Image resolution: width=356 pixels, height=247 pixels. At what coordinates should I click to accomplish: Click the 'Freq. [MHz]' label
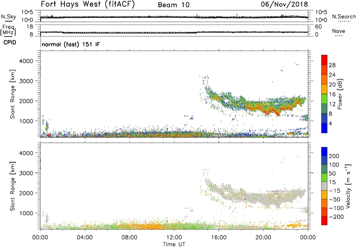pos(8,30)
